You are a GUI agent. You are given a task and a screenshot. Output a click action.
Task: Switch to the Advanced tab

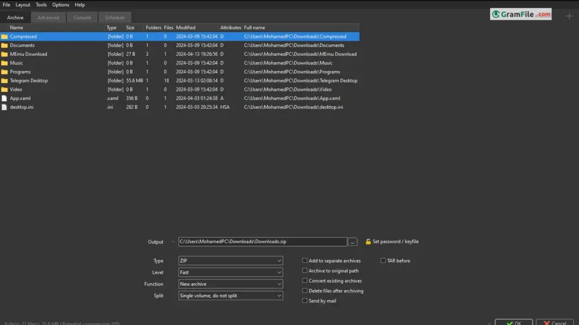tap(48, 17)
